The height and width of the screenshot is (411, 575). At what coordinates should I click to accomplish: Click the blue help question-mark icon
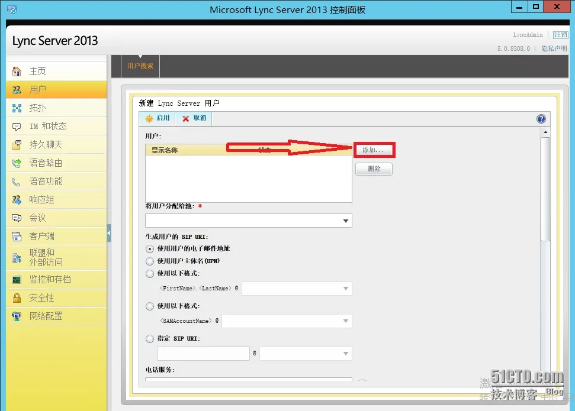point(541,119)
